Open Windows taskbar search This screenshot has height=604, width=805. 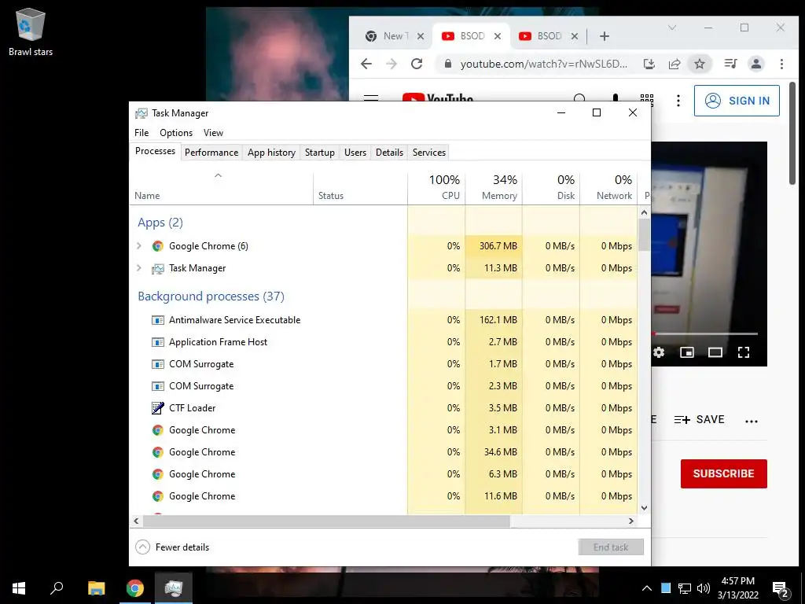coord(57,588)
